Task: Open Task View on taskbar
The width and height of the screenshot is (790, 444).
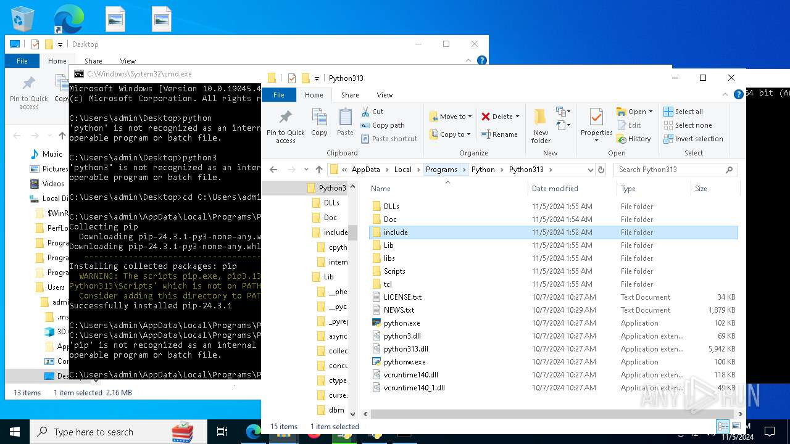Action: pyautogui.click(x=222, y=432)
